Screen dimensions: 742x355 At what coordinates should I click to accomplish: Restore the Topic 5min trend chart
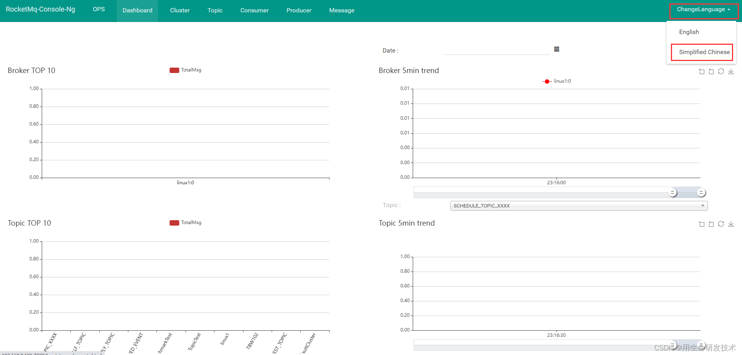(x=721, y=224)
